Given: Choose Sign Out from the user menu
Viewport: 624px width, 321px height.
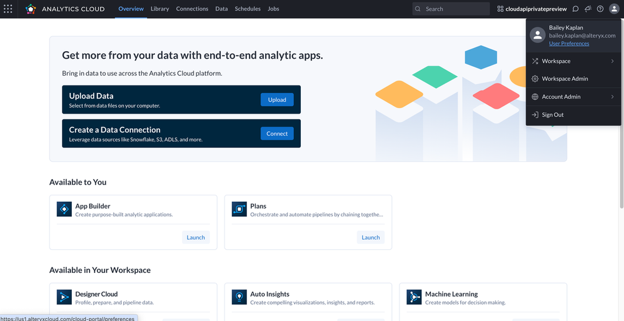Looking at the screenshot, I should click(x=573, y=115).
